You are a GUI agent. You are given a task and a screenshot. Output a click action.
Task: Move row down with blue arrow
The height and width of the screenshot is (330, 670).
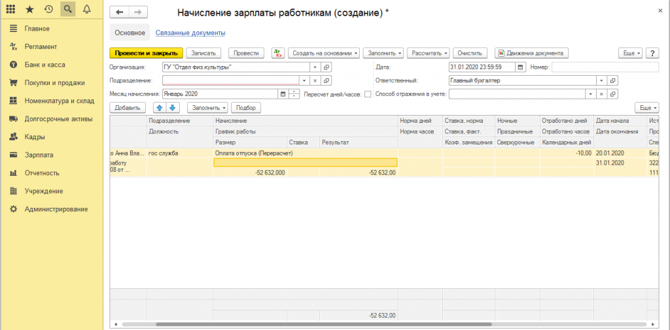(173, 108)
